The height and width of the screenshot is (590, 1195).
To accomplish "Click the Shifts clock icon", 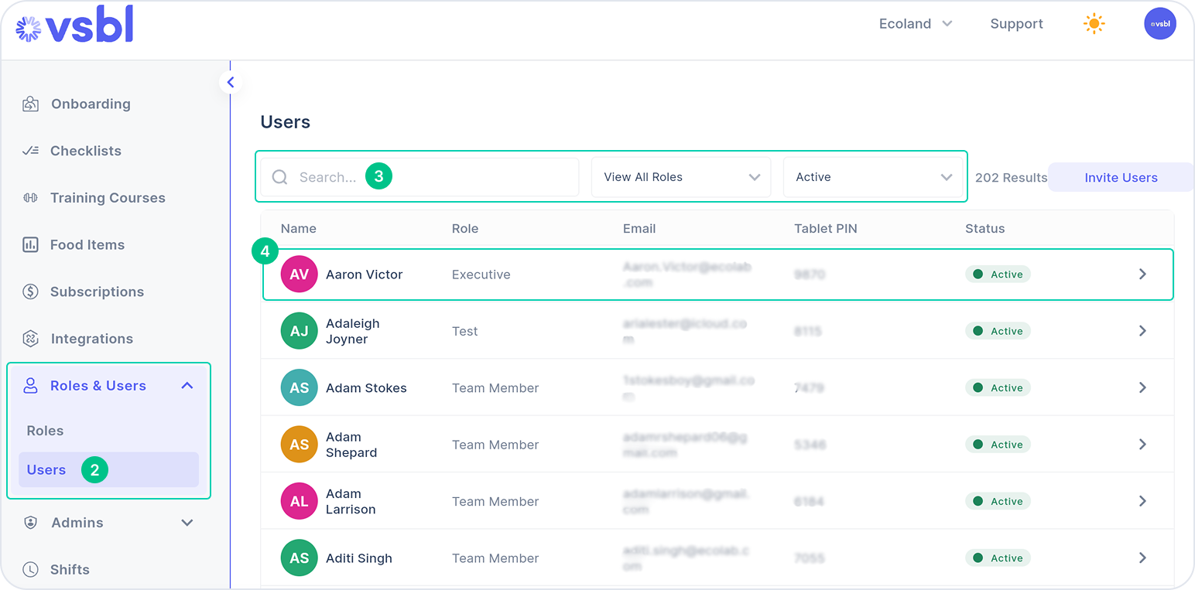I will pos(30,570).
